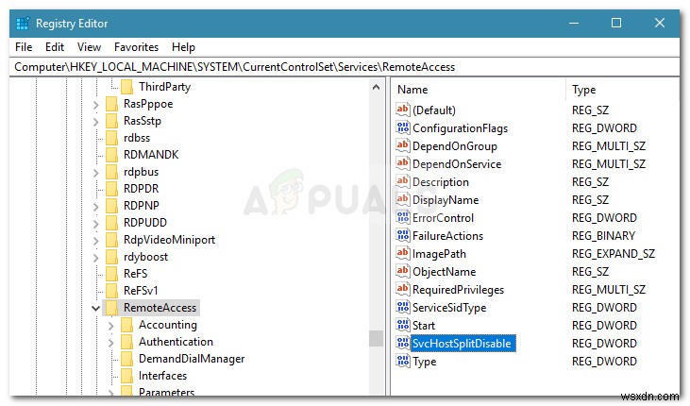Select the ReFSv1 tree key

coord(141,291)
